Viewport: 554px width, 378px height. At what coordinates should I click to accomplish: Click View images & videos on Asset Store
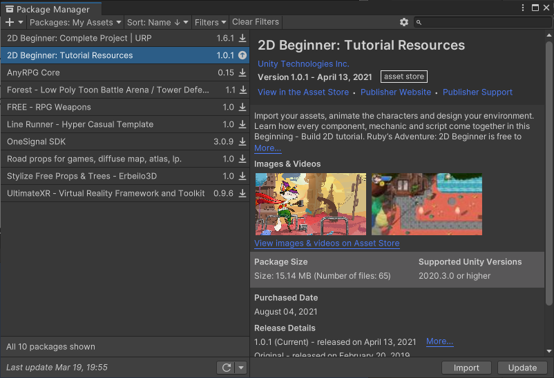[x=327, y=243]
